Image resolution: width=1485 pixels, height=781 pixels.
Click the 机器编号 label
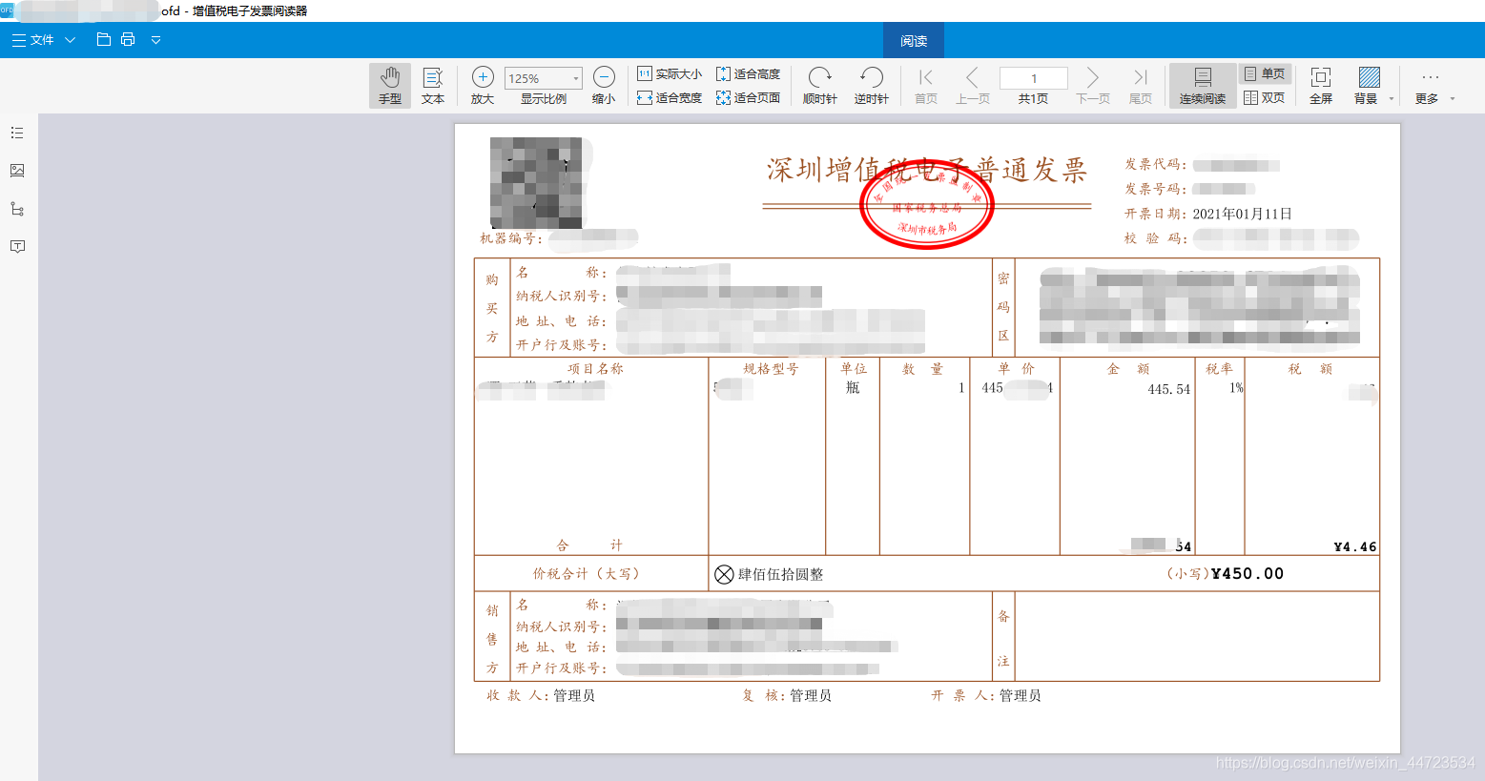click(511, 238)
